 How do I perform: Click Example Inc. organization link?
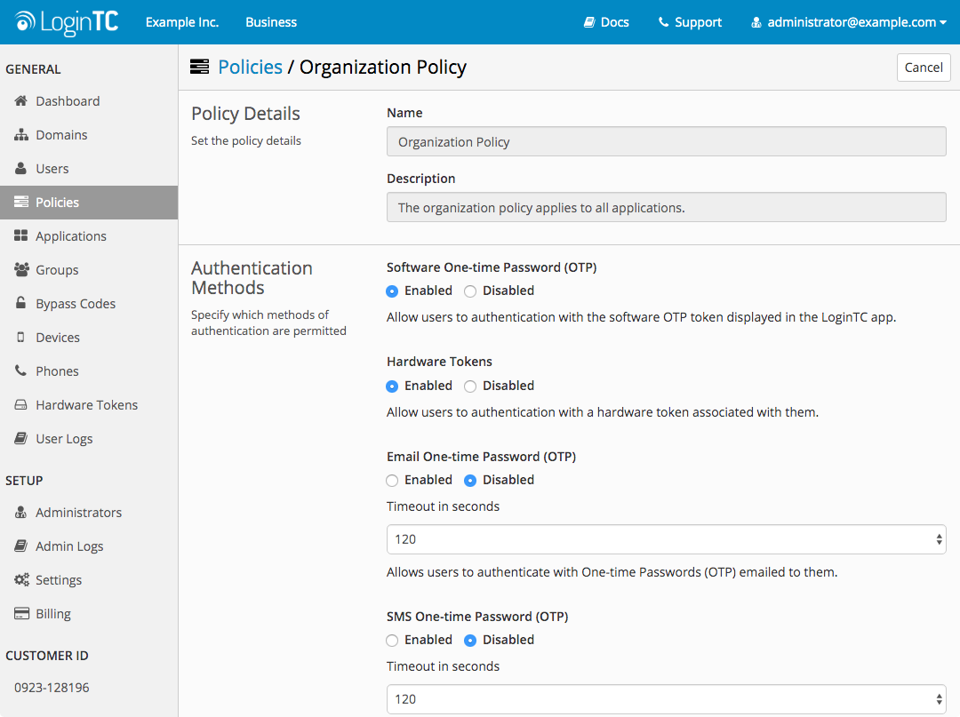point(182,22)
